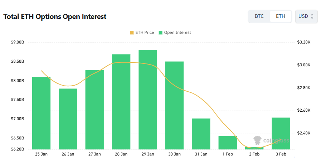The width and height of the screenshot is (321, 158).
Task: Click the 3 Feb open interest bar
Action: (281, 133)
